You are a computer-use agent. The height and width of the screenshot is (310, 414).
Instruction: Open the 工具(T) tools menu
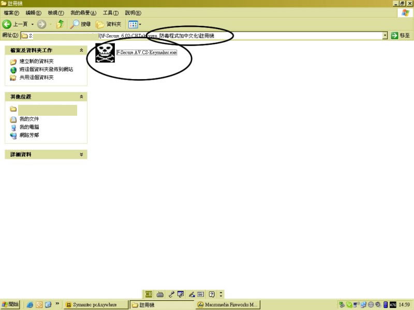click(x=111, y=13)
